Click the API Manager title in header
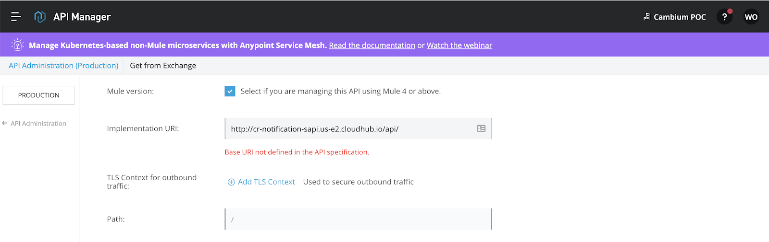This screenshot has height=242, width=769. click(x=82, y=17)
